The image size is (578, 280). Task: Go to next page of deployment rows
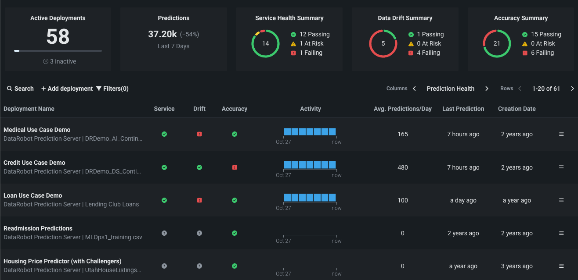pyautogui.click(x=572, y=89)
